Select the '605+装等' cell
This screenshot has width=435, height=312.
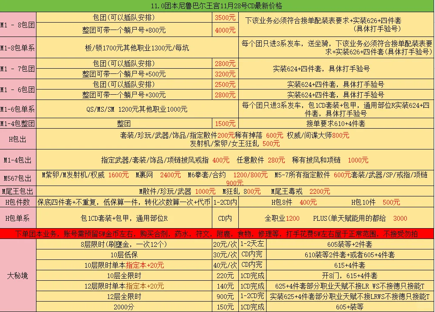point(349,307)
